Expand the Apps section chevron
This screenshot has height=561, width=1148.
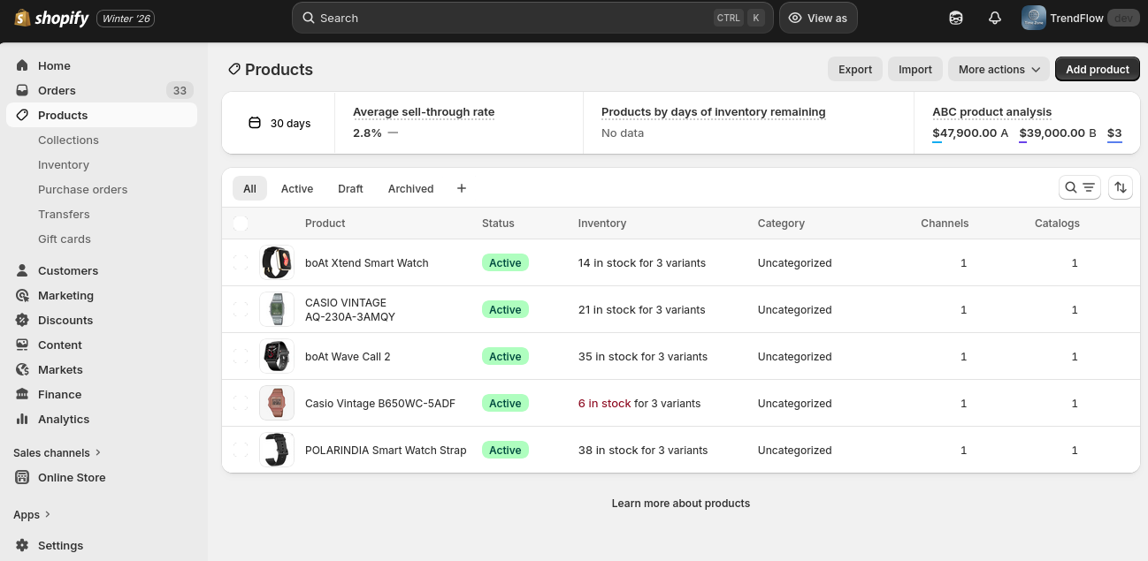(48, 514)
